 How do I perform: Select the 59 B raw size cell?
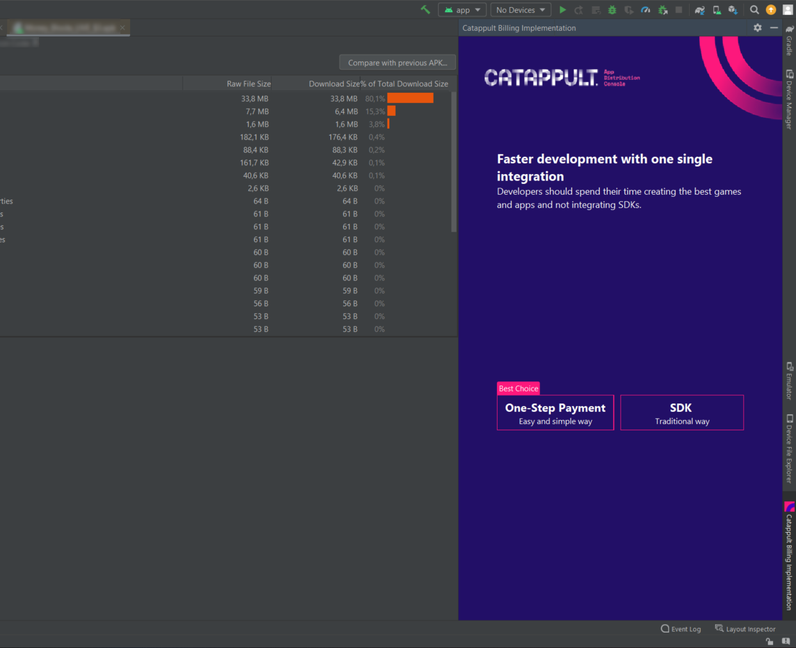pos(261,291)
